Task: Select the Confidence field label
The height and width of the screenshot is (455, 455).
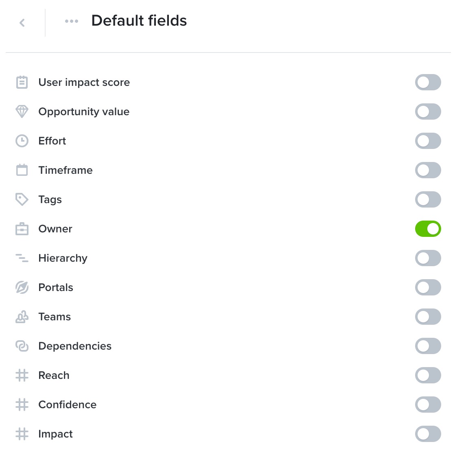Action: [67, 405]
